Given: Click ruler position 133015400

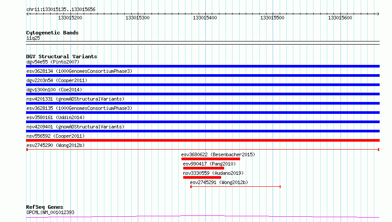Looking at the screenshot, I should tap(205, 18).
